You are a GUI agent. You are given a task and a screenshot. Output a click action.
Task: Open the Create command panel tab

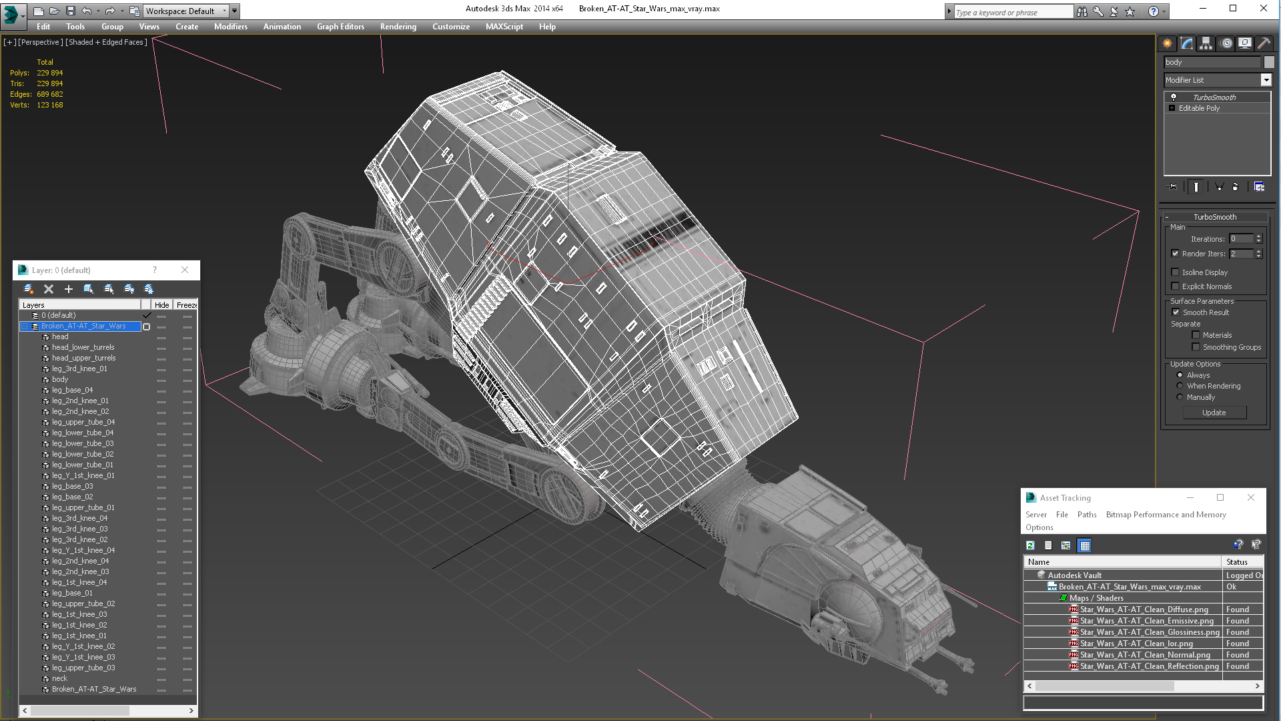tap(1167, 43)
